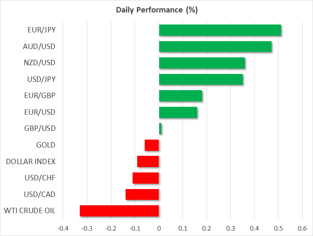Image resolution: width=313 pixels, height=236 pixels.
Task: Select the EUR/JPY axis label
Action: point(43,30)
